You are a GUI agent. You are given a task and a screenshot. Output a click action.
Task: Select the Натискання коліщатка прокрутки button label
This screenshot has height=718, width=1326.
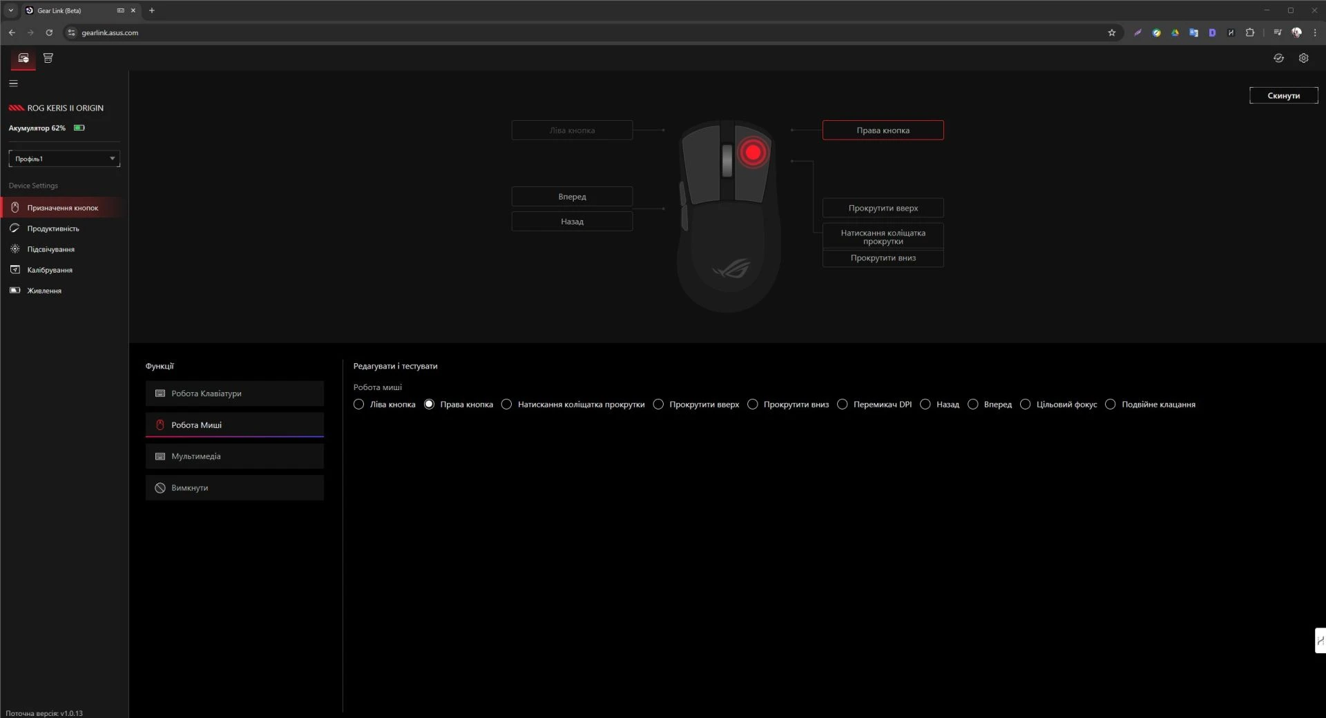[x=883, y=237]
